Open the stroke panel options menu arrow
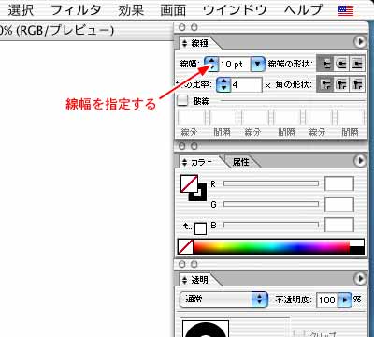374x337 pixels. pyautogui.click(x=360, y=41)
